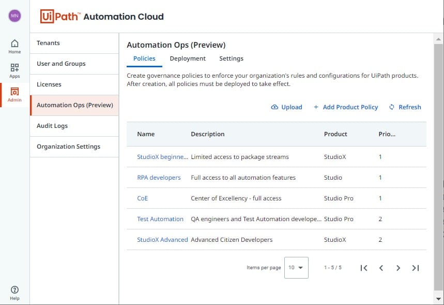Open the Tenants menu item
This screenshot has width=444, height=305.
click(74, 43)
